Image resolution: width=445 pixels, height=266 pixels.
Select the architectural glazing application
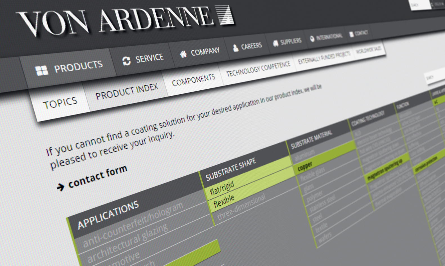coord(128,243)
